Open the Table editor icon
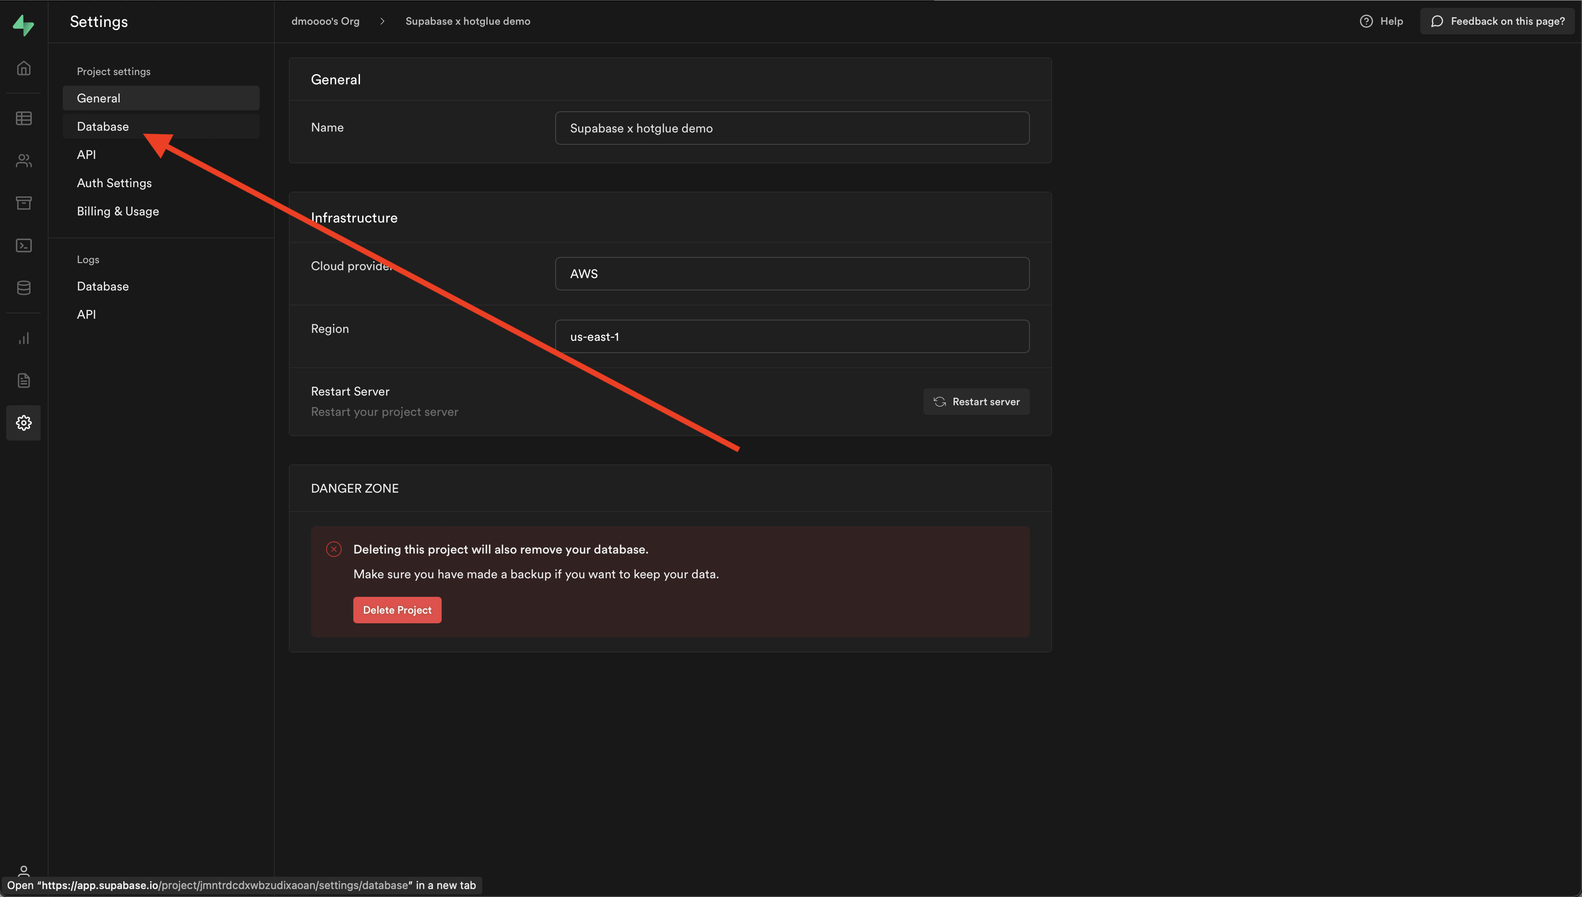1582x897 pixels. (23, 118)
